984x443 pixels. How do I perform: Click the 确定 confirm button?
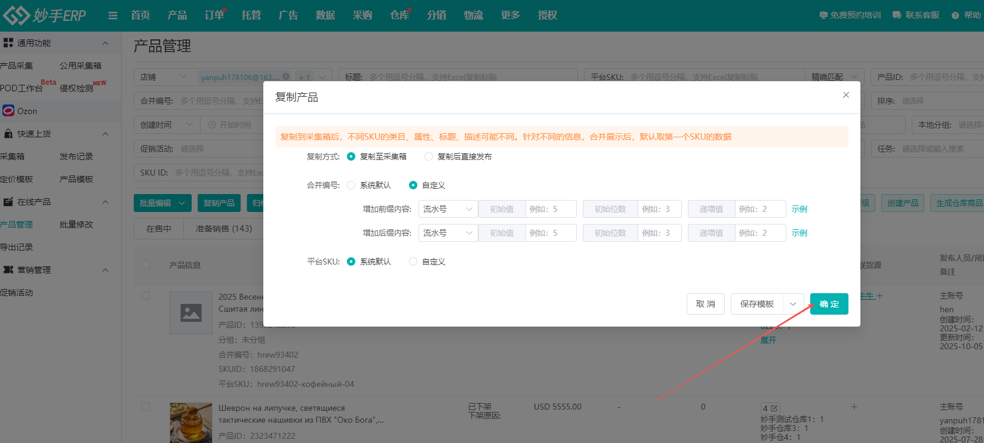click(x=829, y=304)
